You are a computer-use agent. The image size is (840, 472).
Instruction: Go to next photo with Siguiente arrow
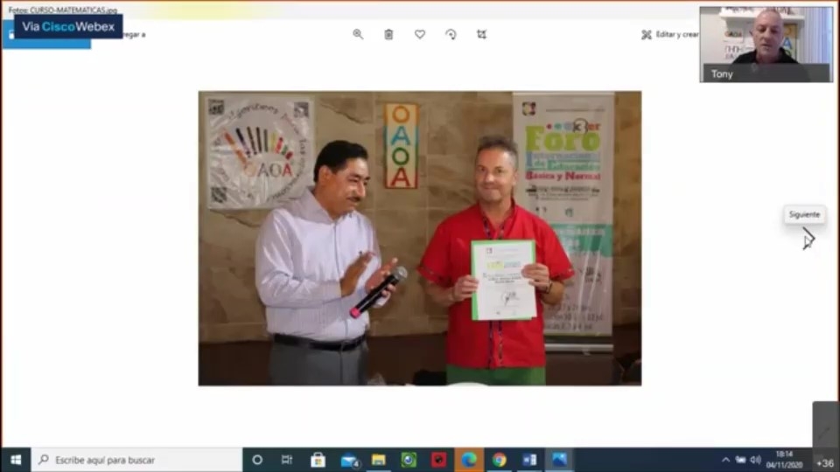click(x=808, y=237)
